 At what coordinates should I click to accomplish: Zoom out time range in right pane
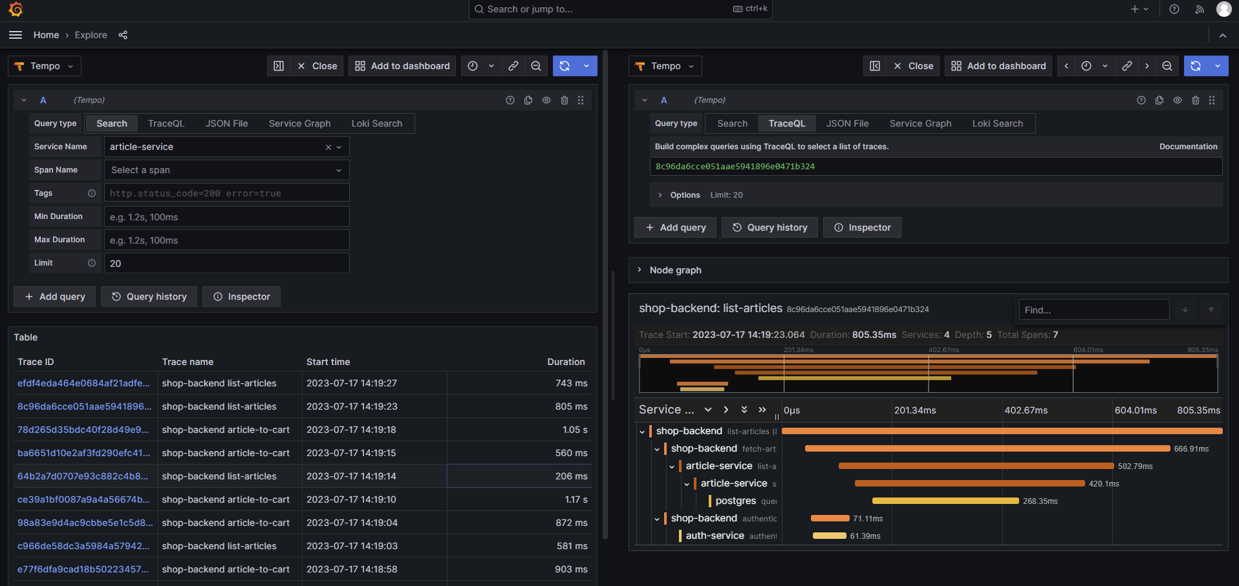(x=1167, y=66)
